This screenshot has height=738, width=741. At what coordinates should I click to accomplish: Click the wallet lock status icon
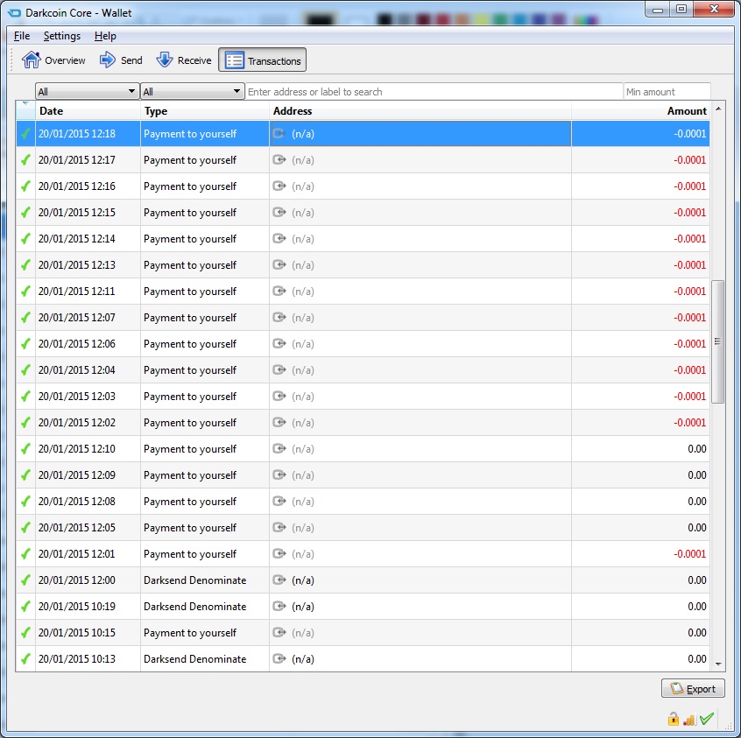pos(674,719)
